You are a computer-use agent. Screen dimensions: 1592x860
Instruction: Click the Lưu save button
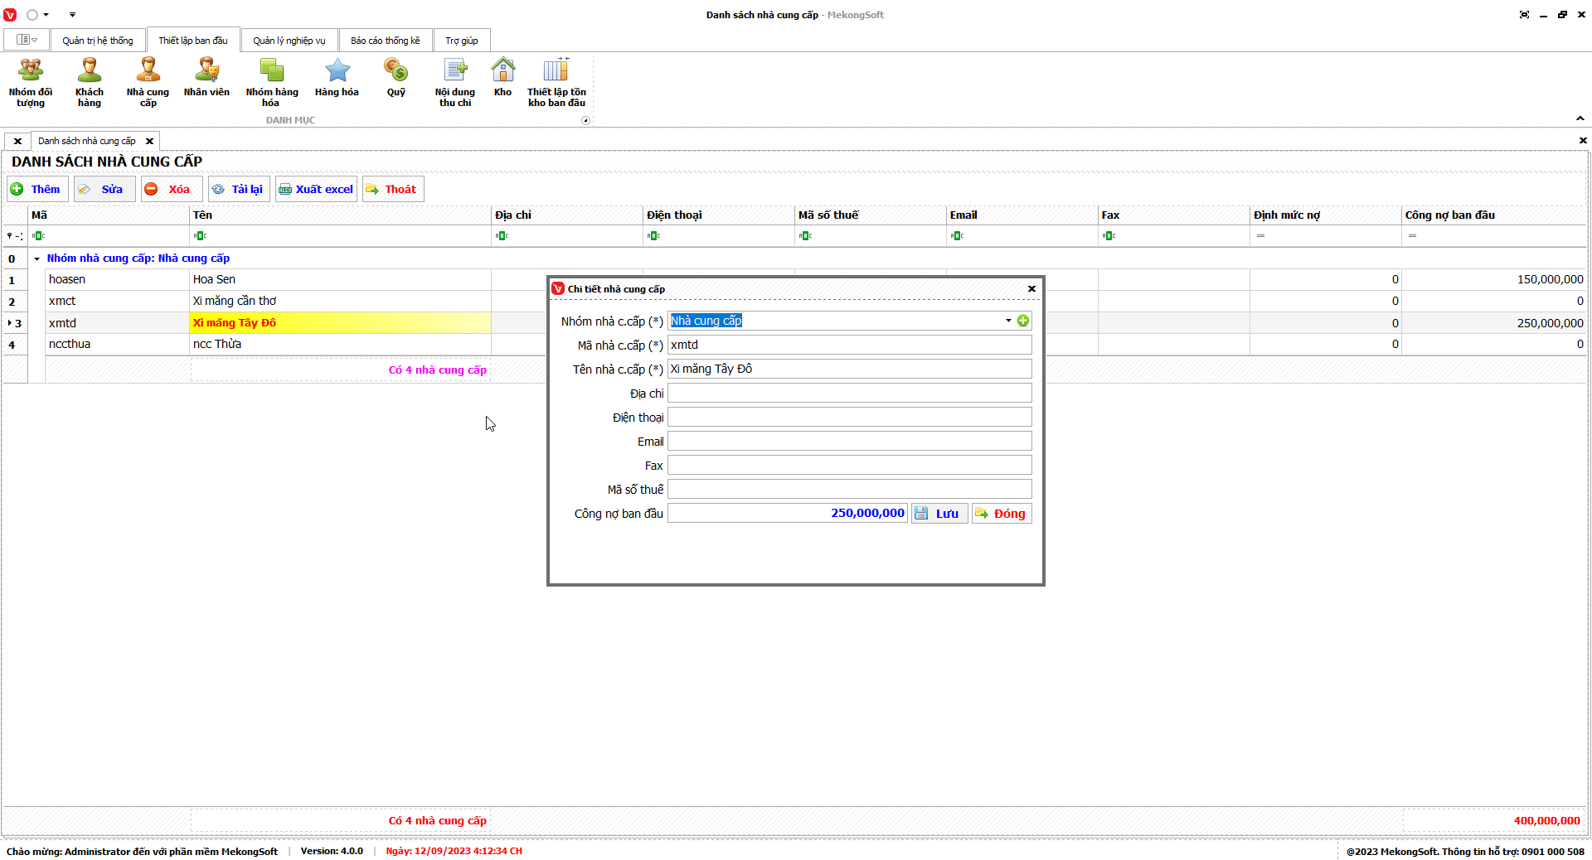(x=939, y=514)
